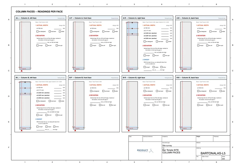Click the deviation gap line in B-B panel
This screenshot has height=167, width=237.
coord(202,102)
